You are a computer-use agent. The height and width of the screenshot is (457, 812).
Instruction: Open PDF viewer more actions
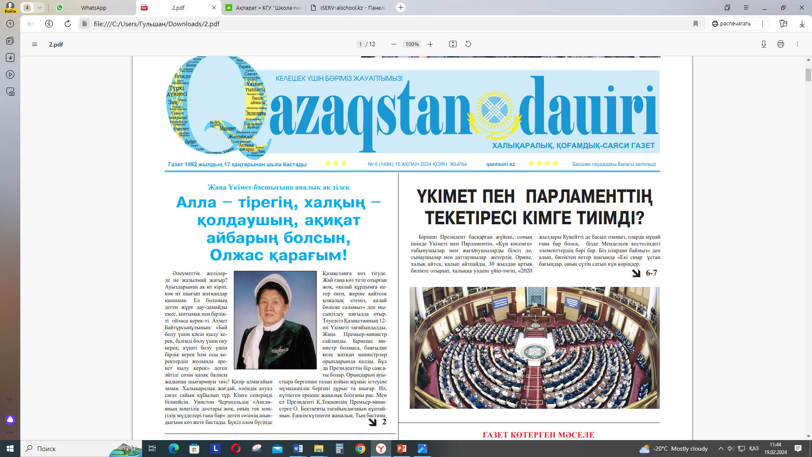click(x=798, y=44)
